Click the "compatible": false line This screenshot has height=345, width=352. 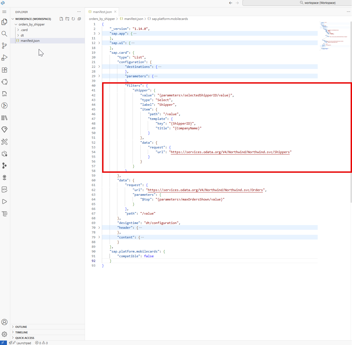(x=135, y=256)
